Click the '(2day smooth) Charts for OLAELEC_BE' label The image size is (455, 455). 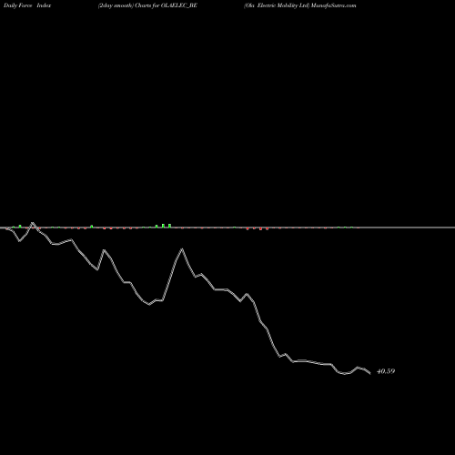coord(147,5)
